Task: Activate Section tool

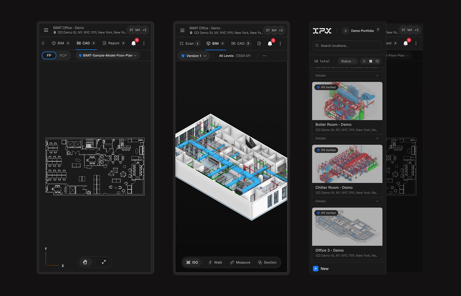Action: click(267, 262)
